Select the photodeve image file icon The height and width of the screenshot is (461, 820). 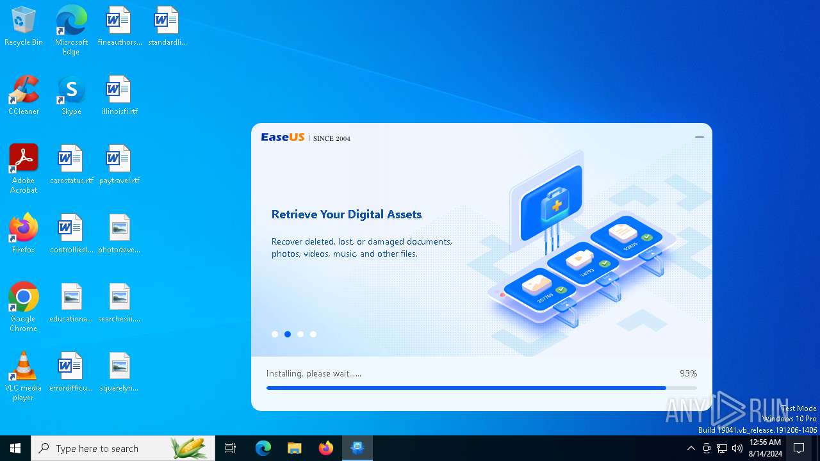119,234
